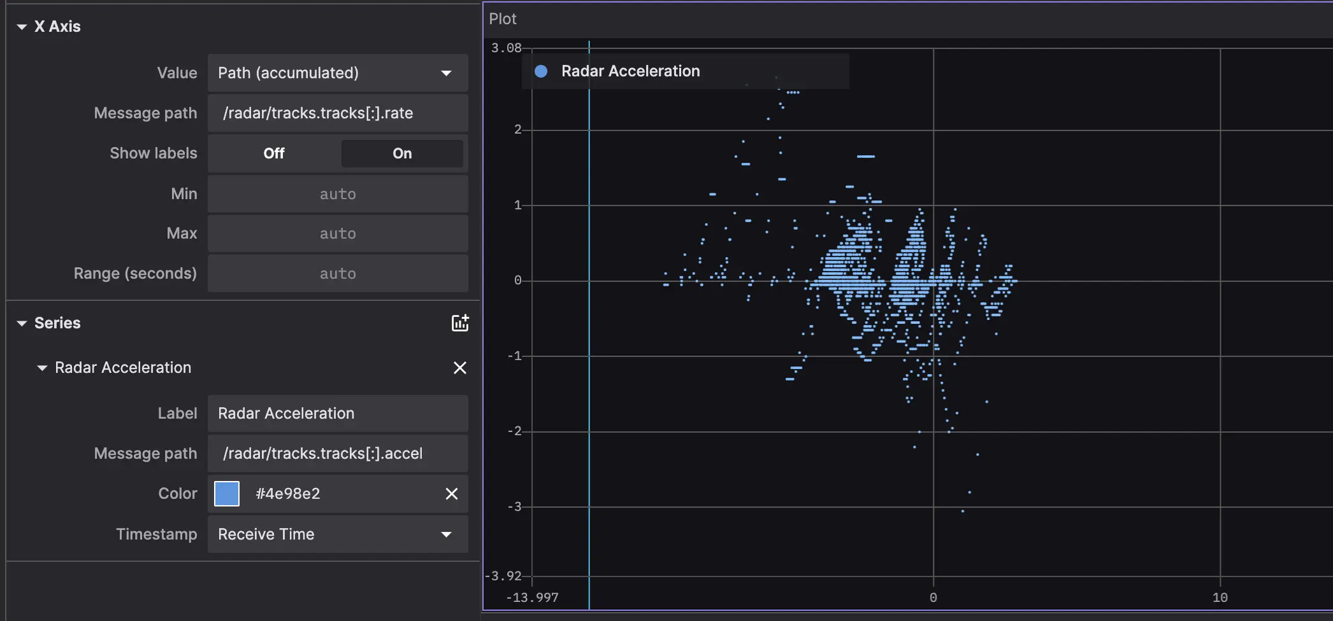This screenshot has height=621, width=1333.
Task: Edit the series Label text field
Action: 337,414
